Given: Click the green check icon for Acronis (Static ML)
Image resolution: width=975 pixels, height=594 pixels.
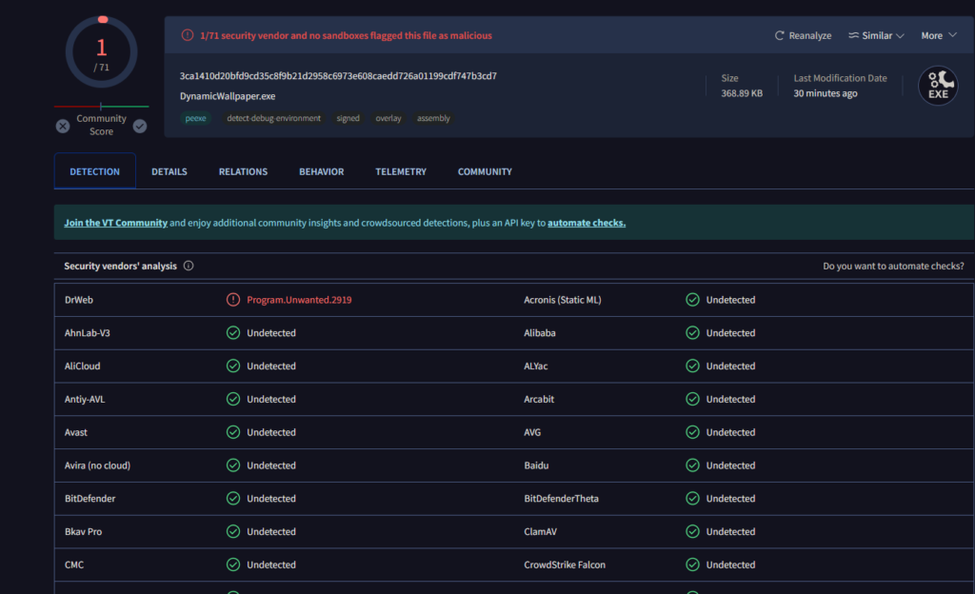Looking at the screenshot, I should [693, 300].
